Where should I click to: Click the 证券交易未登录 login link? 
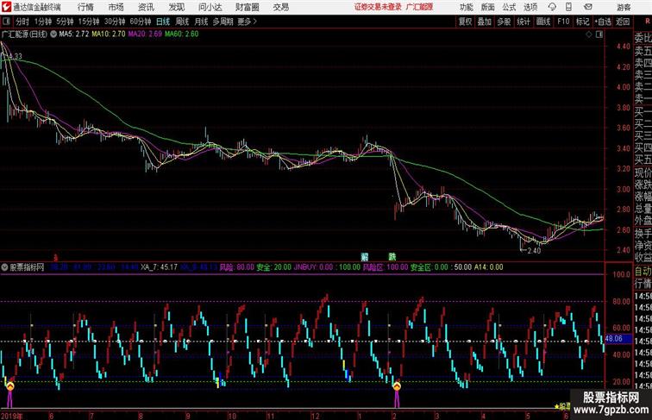pos(378,7)
